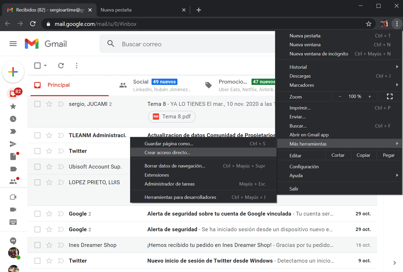Decrease zoom with minus button

(x=340, y=97)
